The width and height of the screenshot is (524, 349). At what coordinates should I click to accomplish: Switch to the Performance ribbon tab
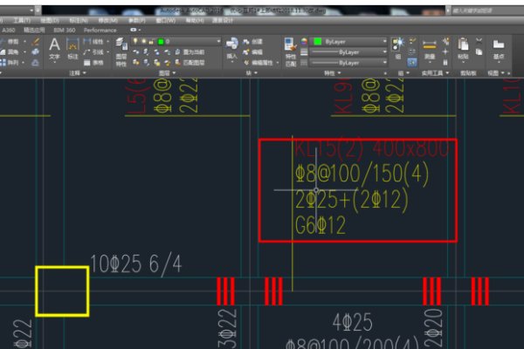click(100, 30)
